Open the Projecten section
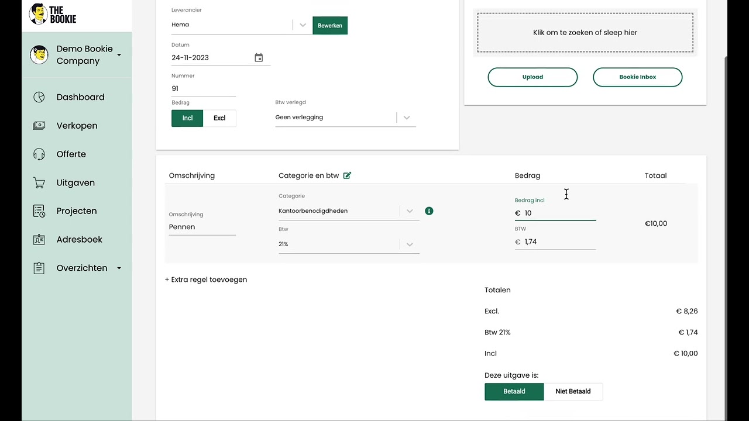This screenshot has height=421, width=749. [x=77, y=211]
